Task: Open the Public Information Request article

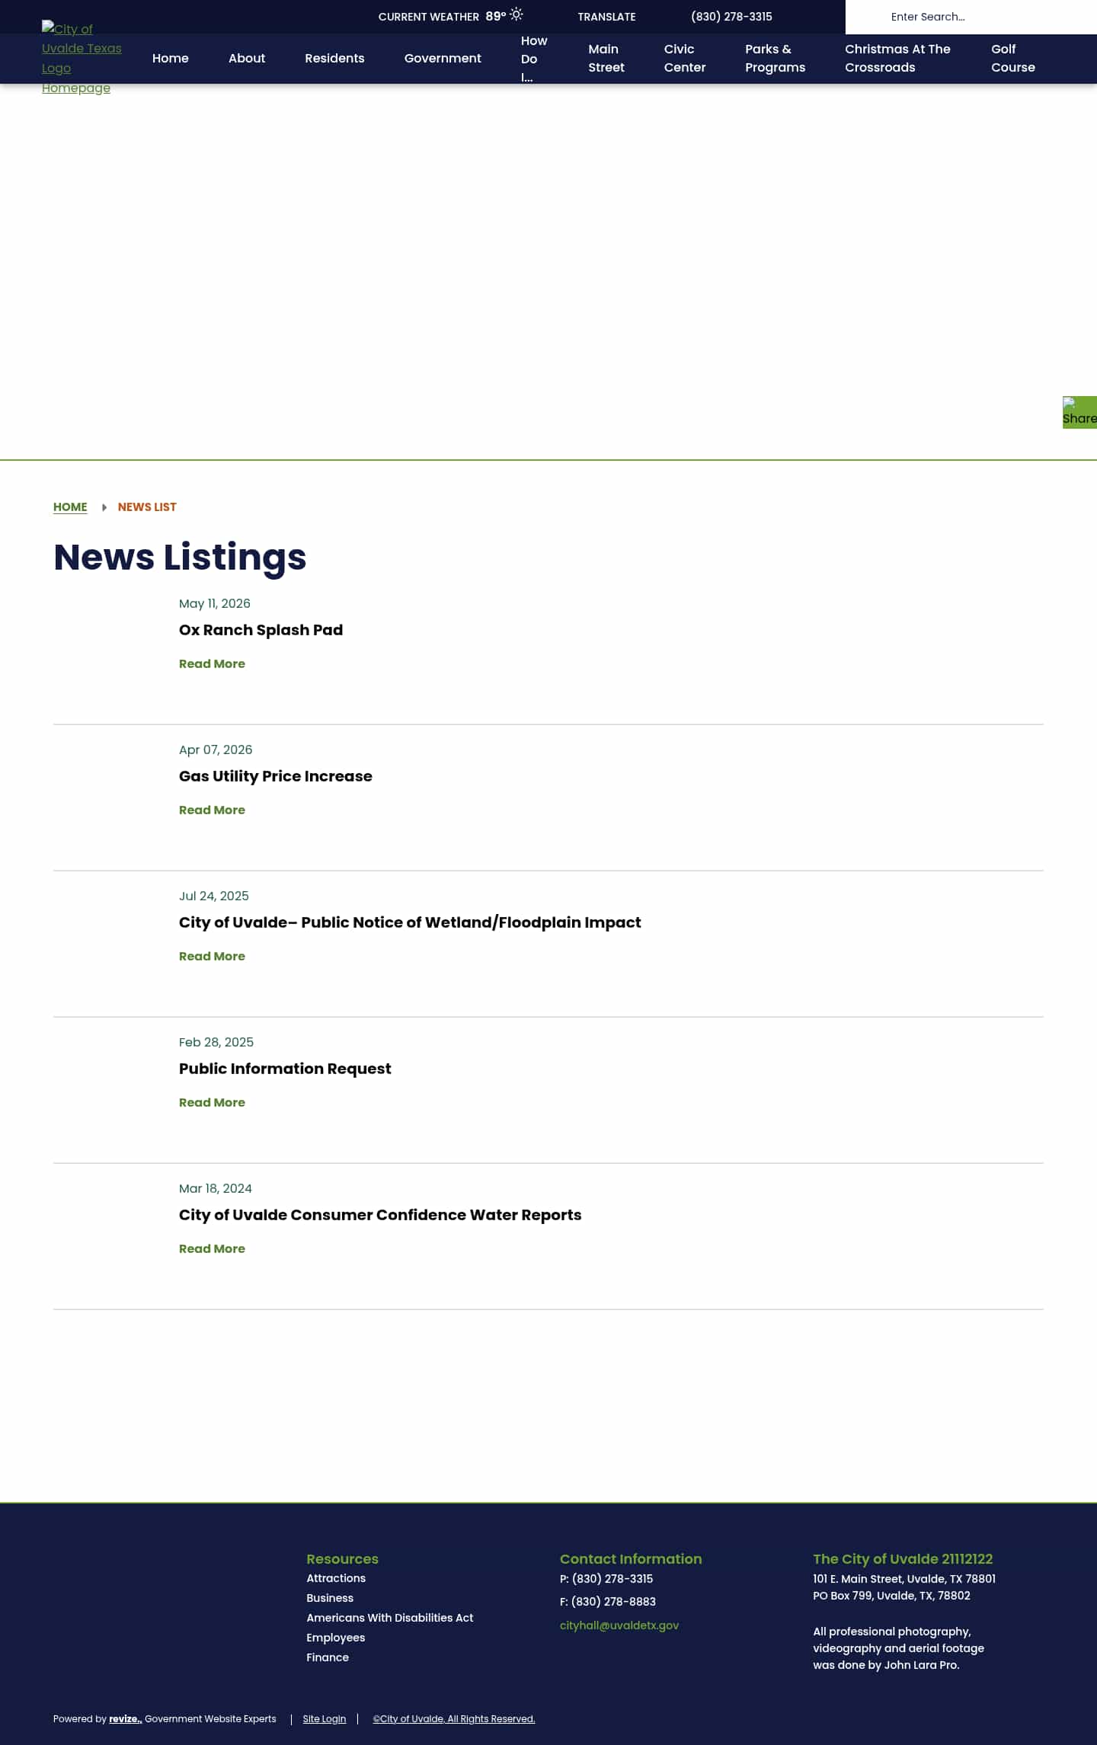Action: [x=285, y=1069]
